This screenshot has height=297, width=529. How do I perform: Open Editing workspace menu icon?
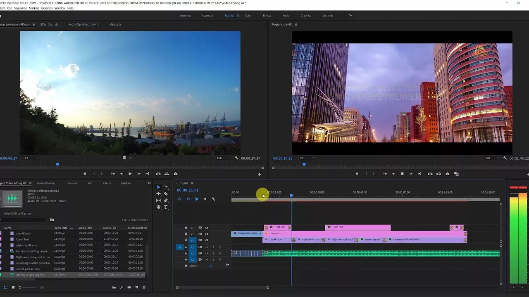tap(238, 16)
